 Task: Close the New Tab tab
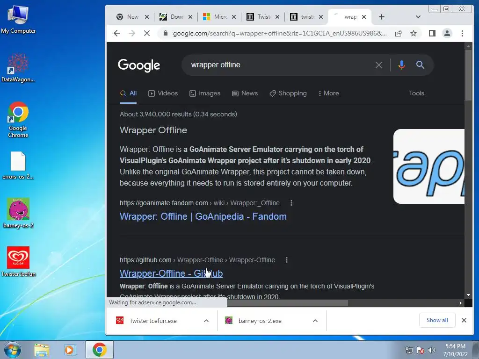tap(146, 17)
